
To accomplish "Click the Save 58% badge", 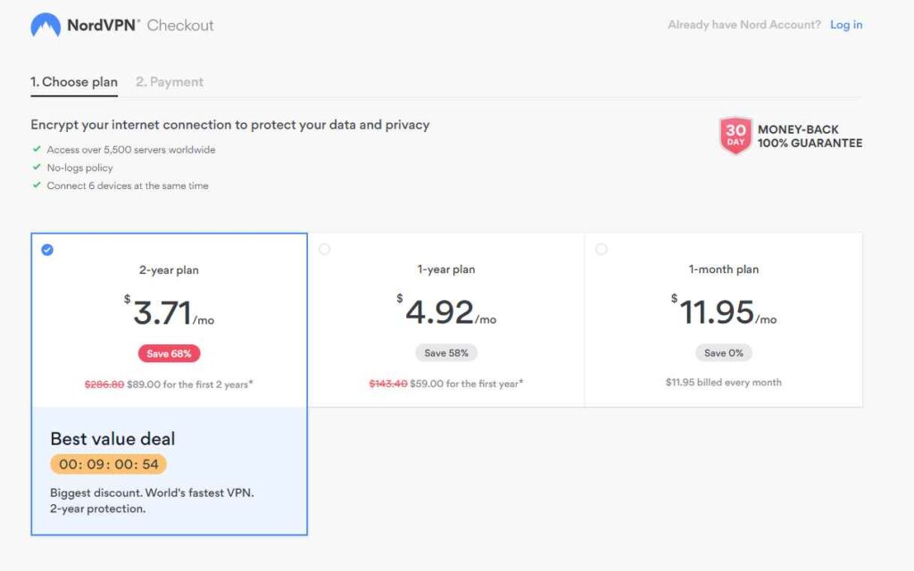I will (x=446, y=353).
